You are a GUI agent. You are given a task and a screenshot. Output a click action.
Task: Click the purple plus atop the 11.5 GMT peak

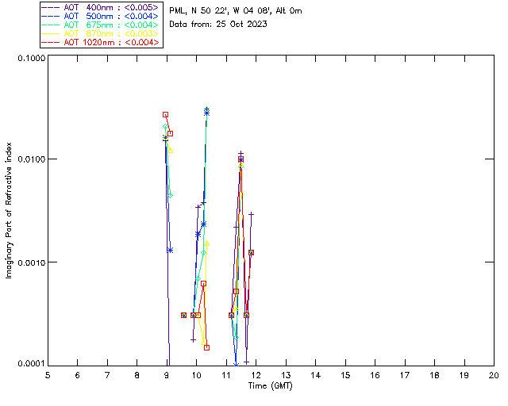click(x=241, y=153)
